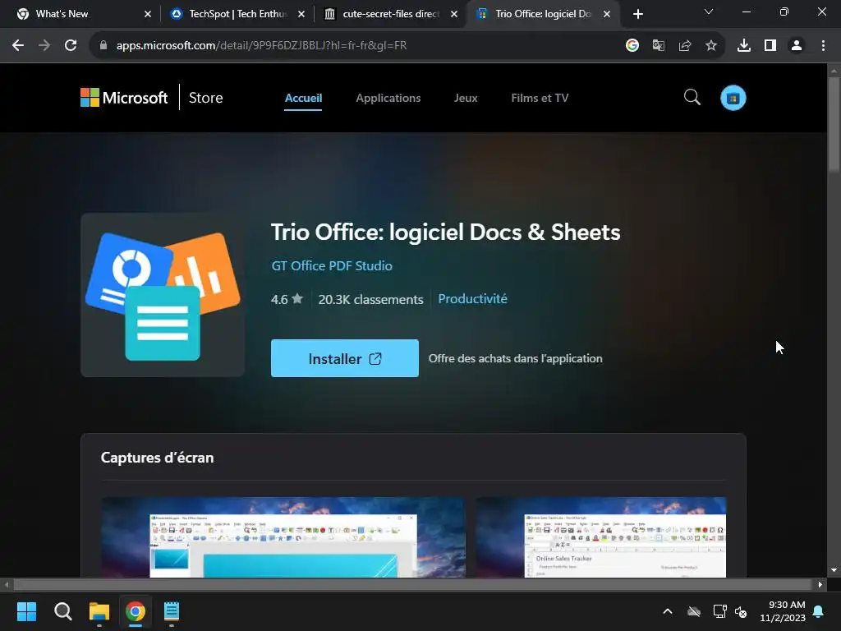
Task: Open GT Office PDF Studio publisher link
Action: click(x=332, y=265)
